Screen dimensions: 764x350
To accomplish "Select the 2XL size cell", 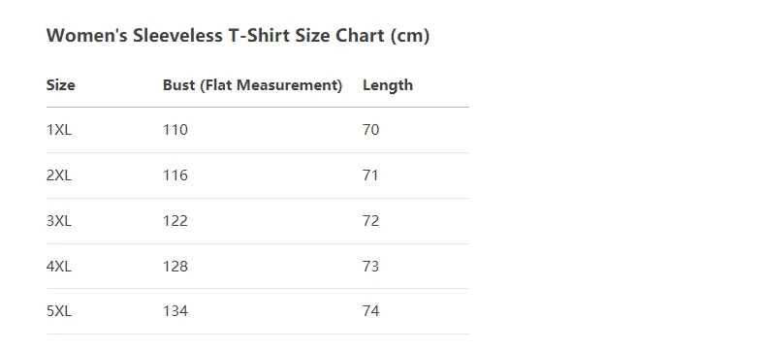I will 59,175.
